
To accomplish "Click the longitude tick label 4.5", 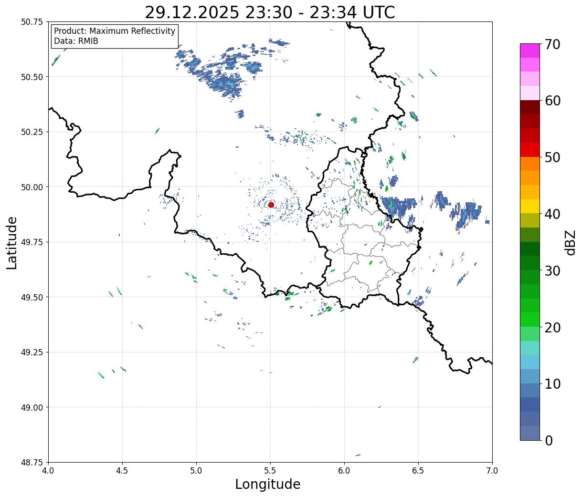I will (x=122, y=471).
